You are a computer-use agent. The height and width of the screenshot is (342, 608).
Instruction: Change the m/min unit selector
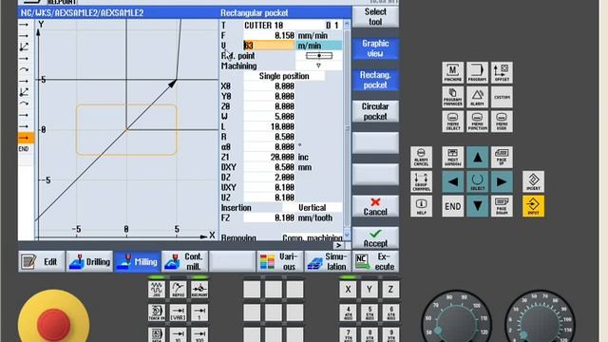tap(319, 46)
